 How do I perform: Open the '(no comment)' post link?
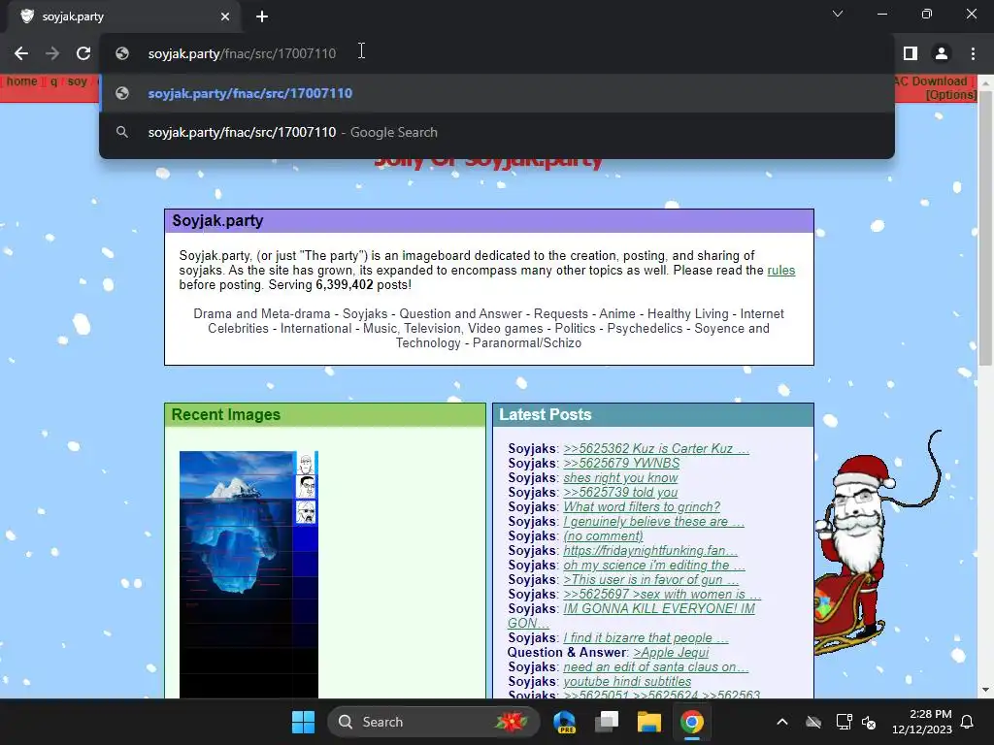point(603,535)
